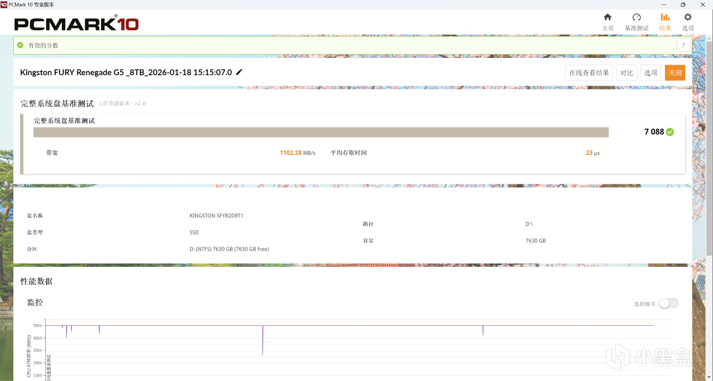The image size is (713, 381).
Task: Minimize the PCMark 10 window
Action: 665,4
